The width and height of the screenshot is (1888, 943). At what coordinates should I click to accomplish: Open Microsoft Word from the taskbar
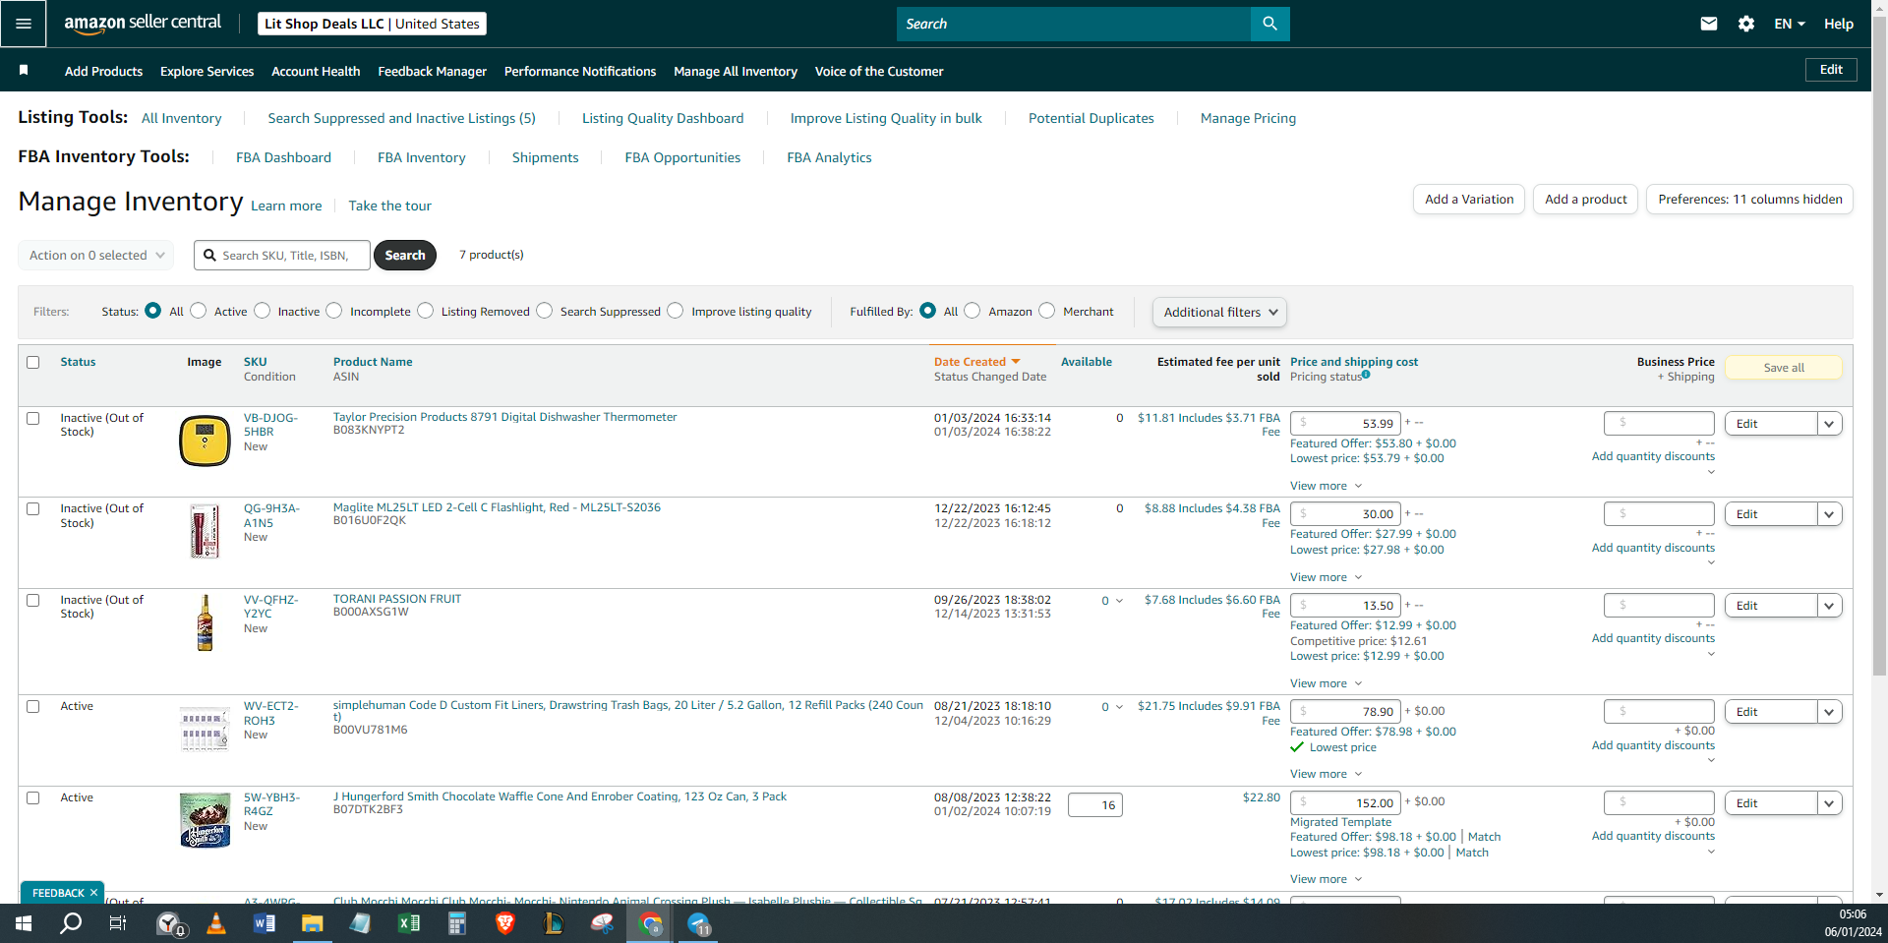265,923
